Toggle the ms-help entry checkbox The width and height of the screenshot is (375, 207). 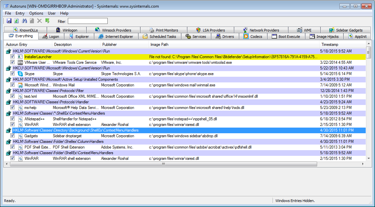click(12, 107)
